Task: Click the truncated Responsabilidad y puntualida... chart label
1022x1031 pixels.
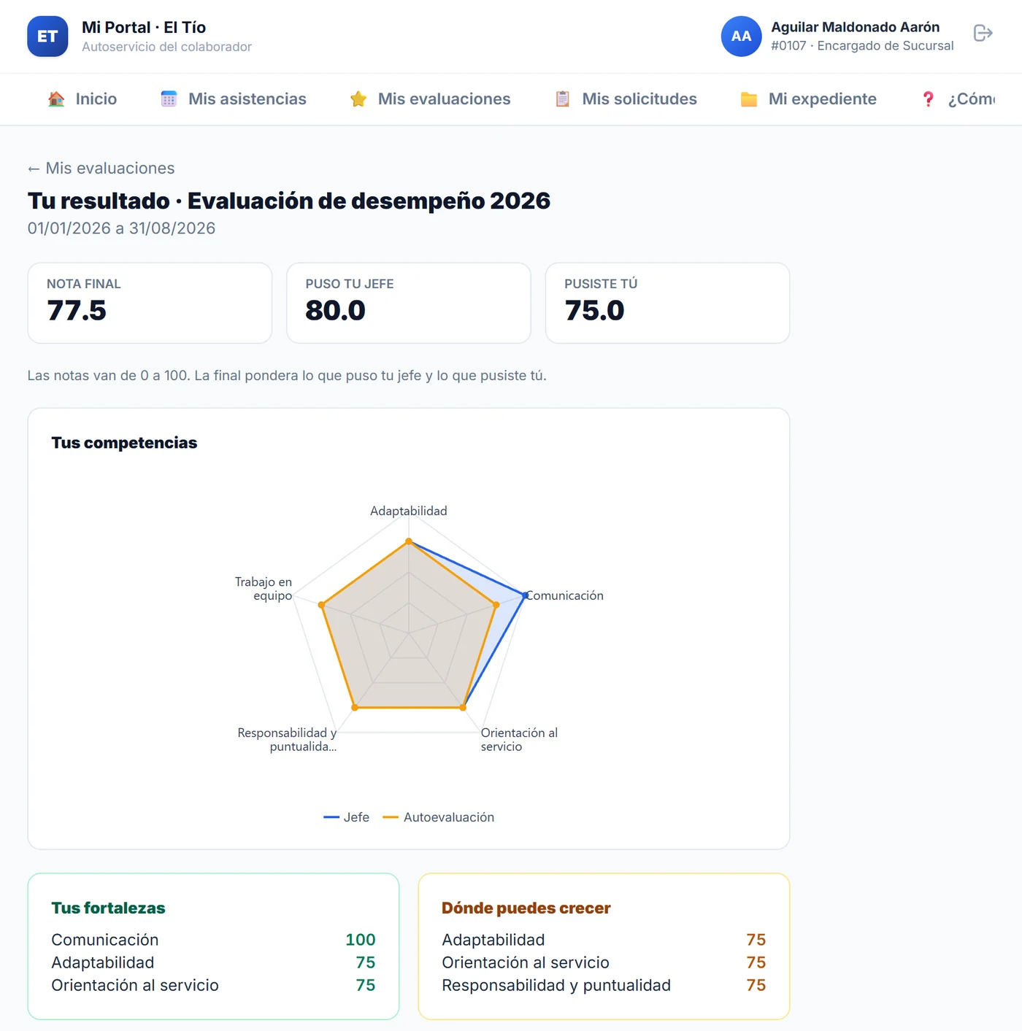Action: click(x=287, y=739)
